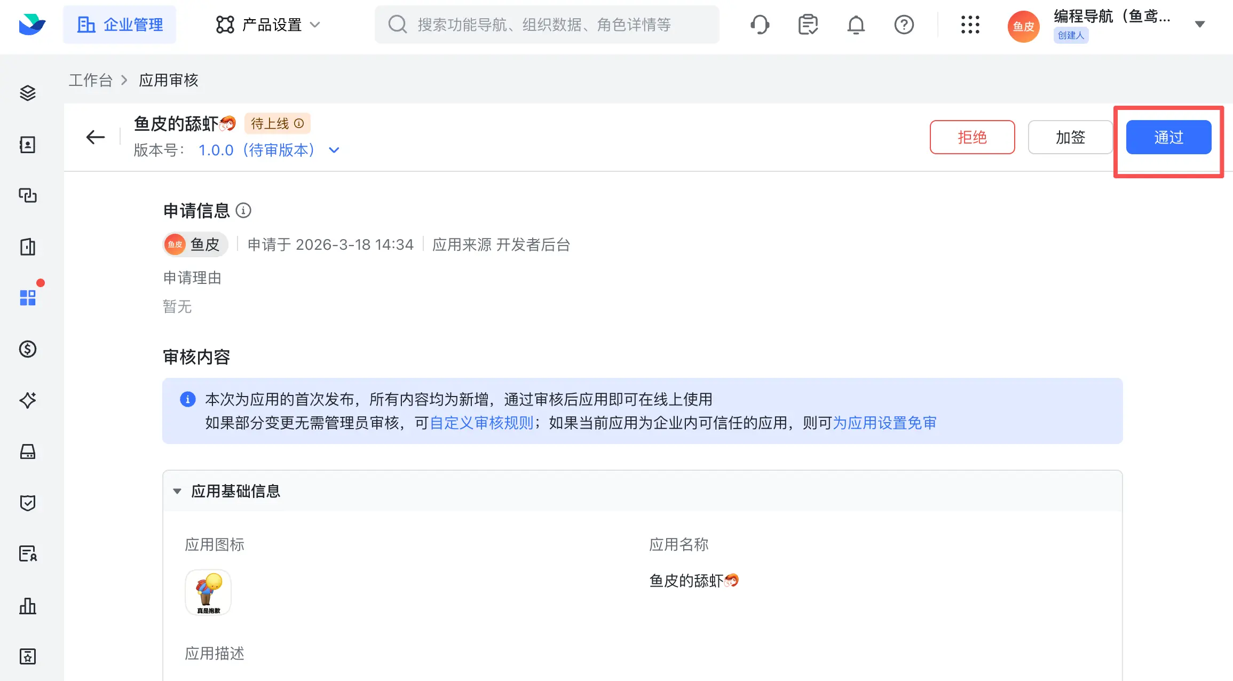Expand version 1.0.0 dropdown
This screenshot has width=1233, height=681.
coord(334,150)
